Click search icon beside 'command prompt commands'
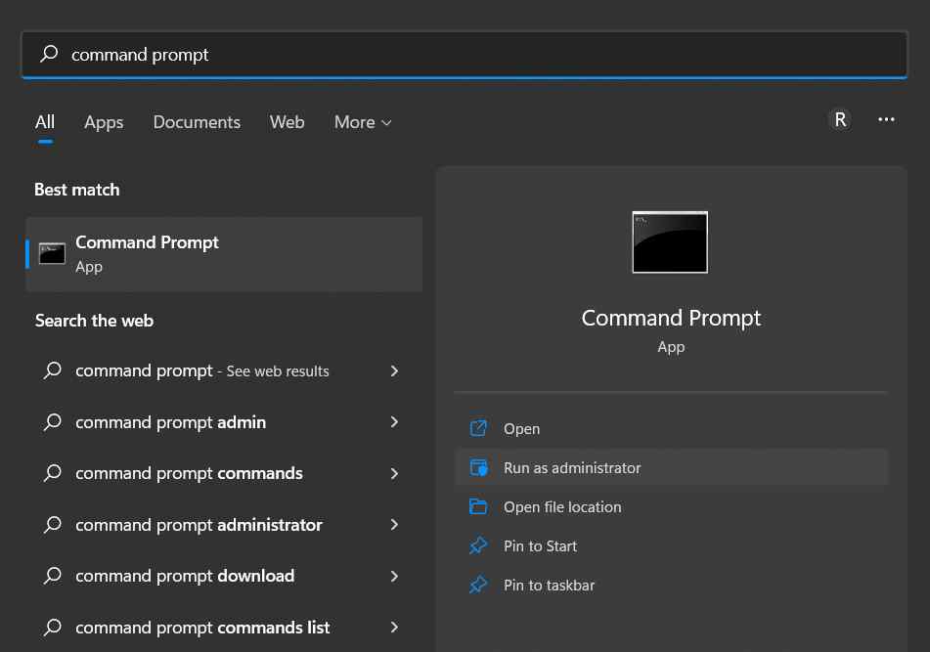Viewport: 930px width, 652px height. (x=52, y=473)
